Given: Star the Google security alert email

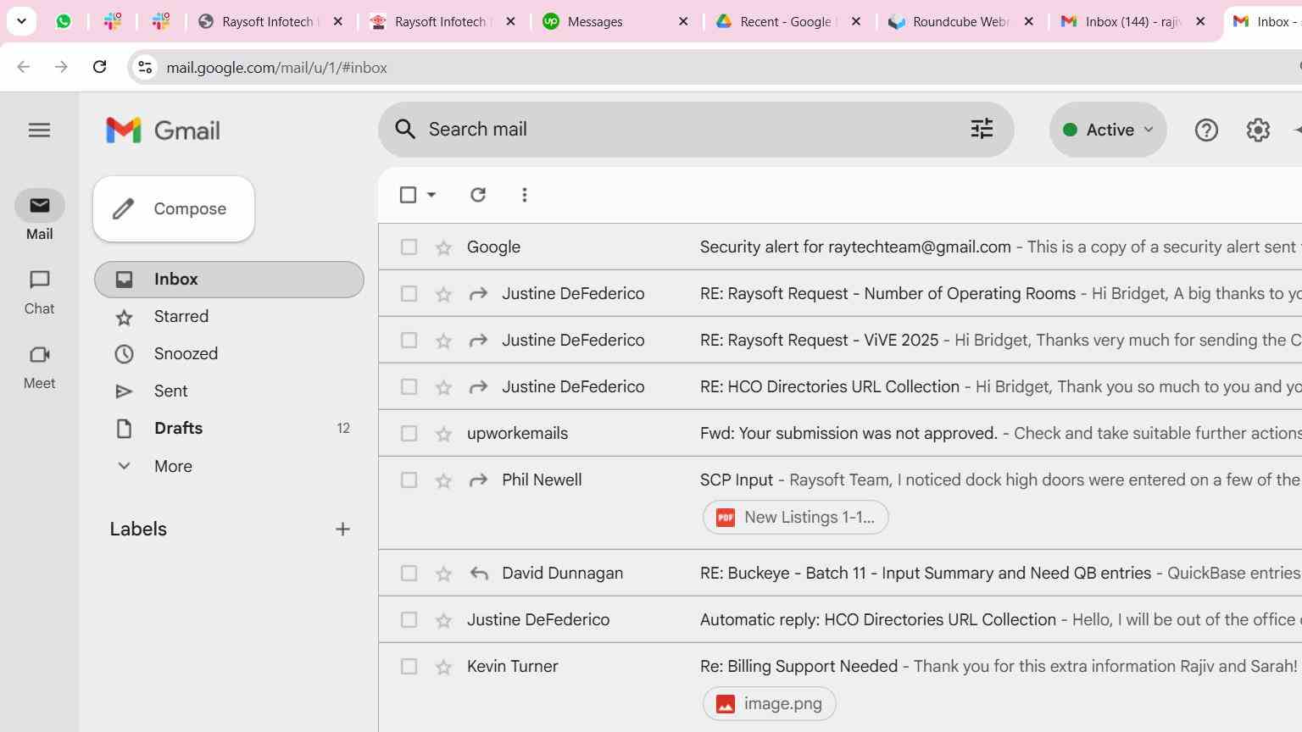Looking at the screenshot, I should (443, 247).
